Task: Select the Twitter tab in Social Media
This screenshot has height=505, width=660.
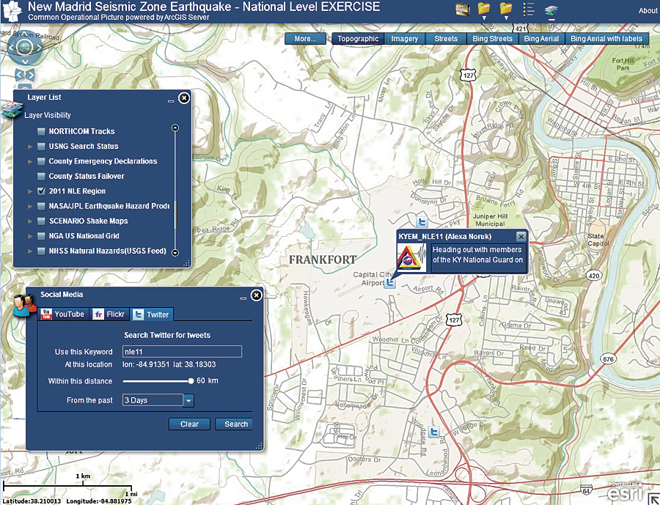Action: [x=152, y=314]
